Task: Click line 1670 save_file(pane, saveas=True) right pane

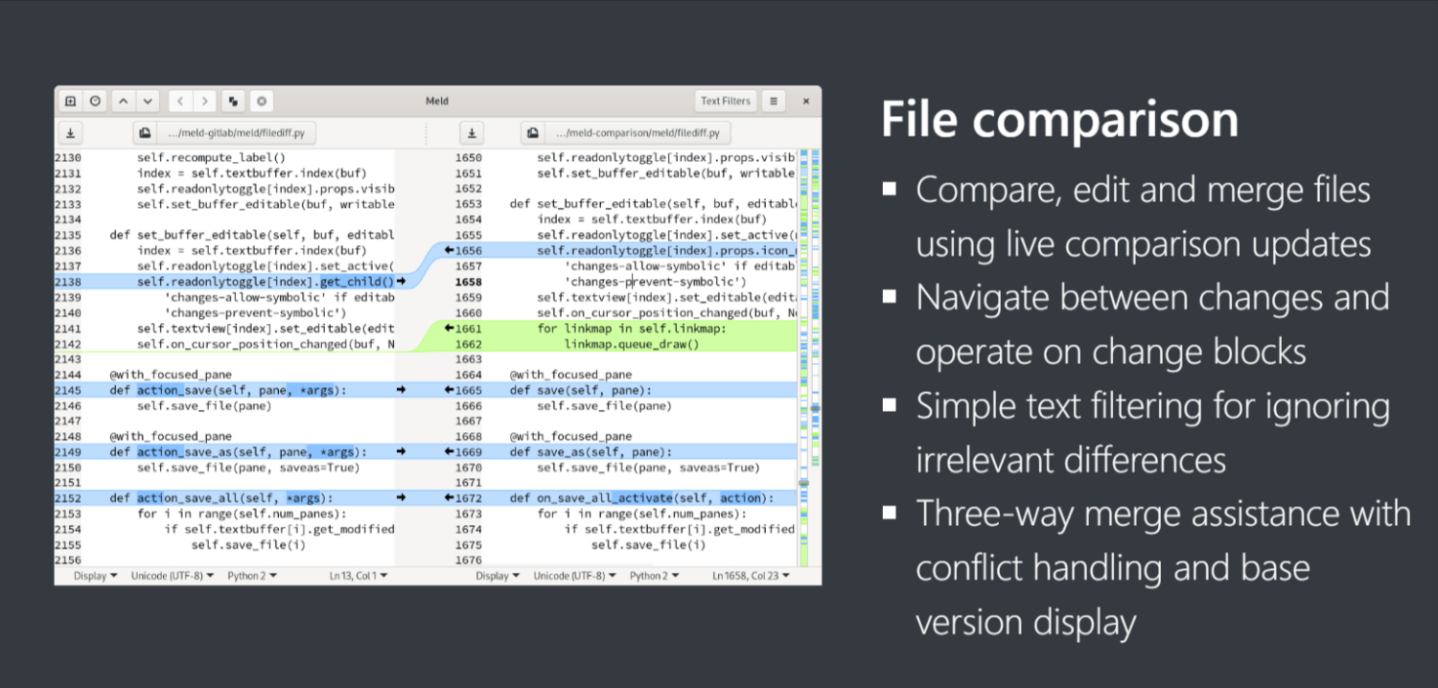Action: click(x=648, y=468)
